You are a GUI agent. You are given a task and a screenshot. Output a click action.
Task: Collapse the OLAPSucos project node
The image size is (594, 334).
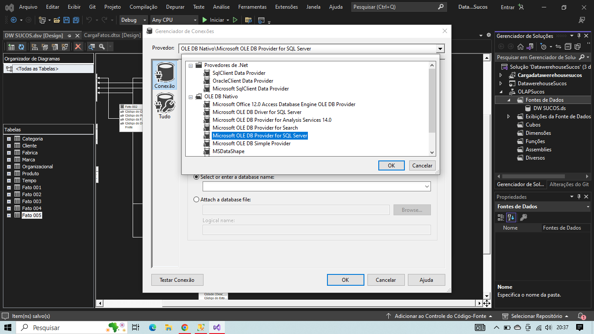coord(501,92)
